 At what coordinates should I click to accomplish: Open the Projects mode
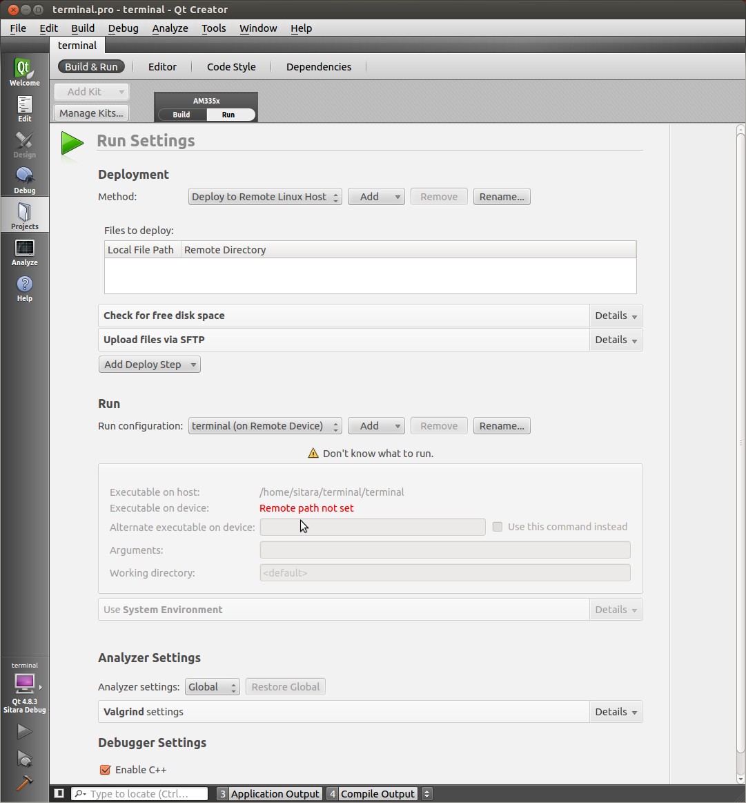[24, 215]
